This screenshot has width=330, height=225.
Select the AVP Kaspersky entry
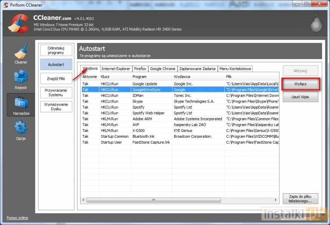[180, 125]
